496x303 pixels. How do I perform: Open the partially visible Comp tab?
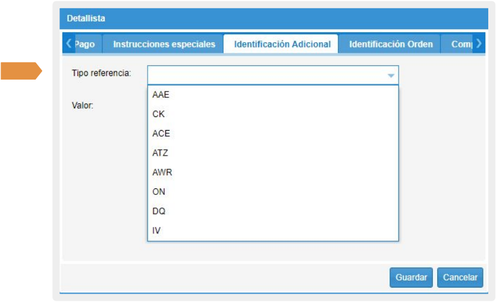point(460,44)
